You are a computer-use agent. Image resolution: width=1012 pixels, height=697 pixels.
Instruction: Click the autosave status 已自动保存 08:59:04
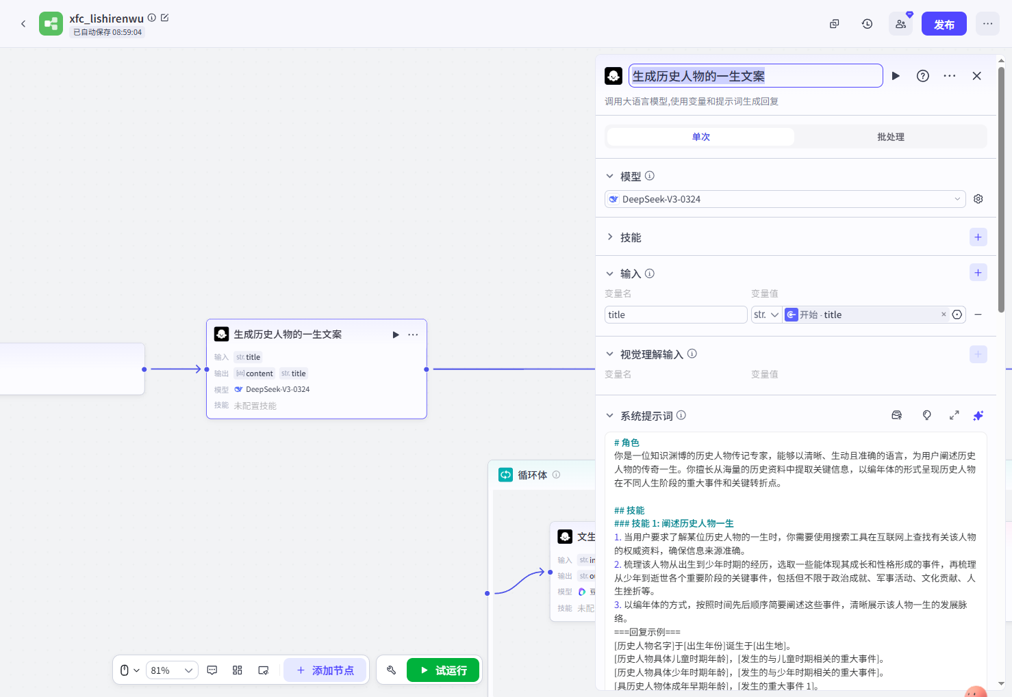(x=107, y=32)
